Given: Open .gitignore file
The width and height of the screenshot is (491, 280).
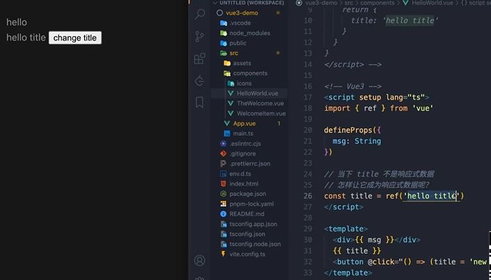Looking at the screenshot, I should click(x=243, y=153).
